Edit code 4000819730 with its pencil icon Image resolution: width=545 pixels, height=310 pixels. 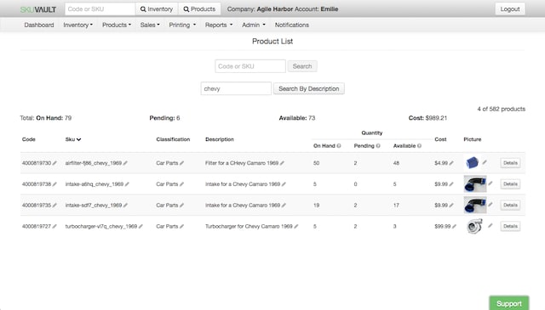(x=54, y=163)
